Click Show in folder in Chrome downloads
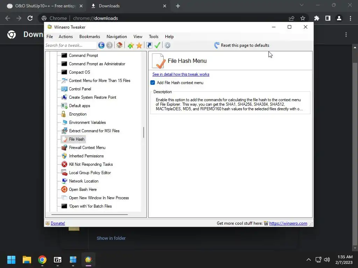This screenshot has height=268, width=358. click(x=111, y=238)
